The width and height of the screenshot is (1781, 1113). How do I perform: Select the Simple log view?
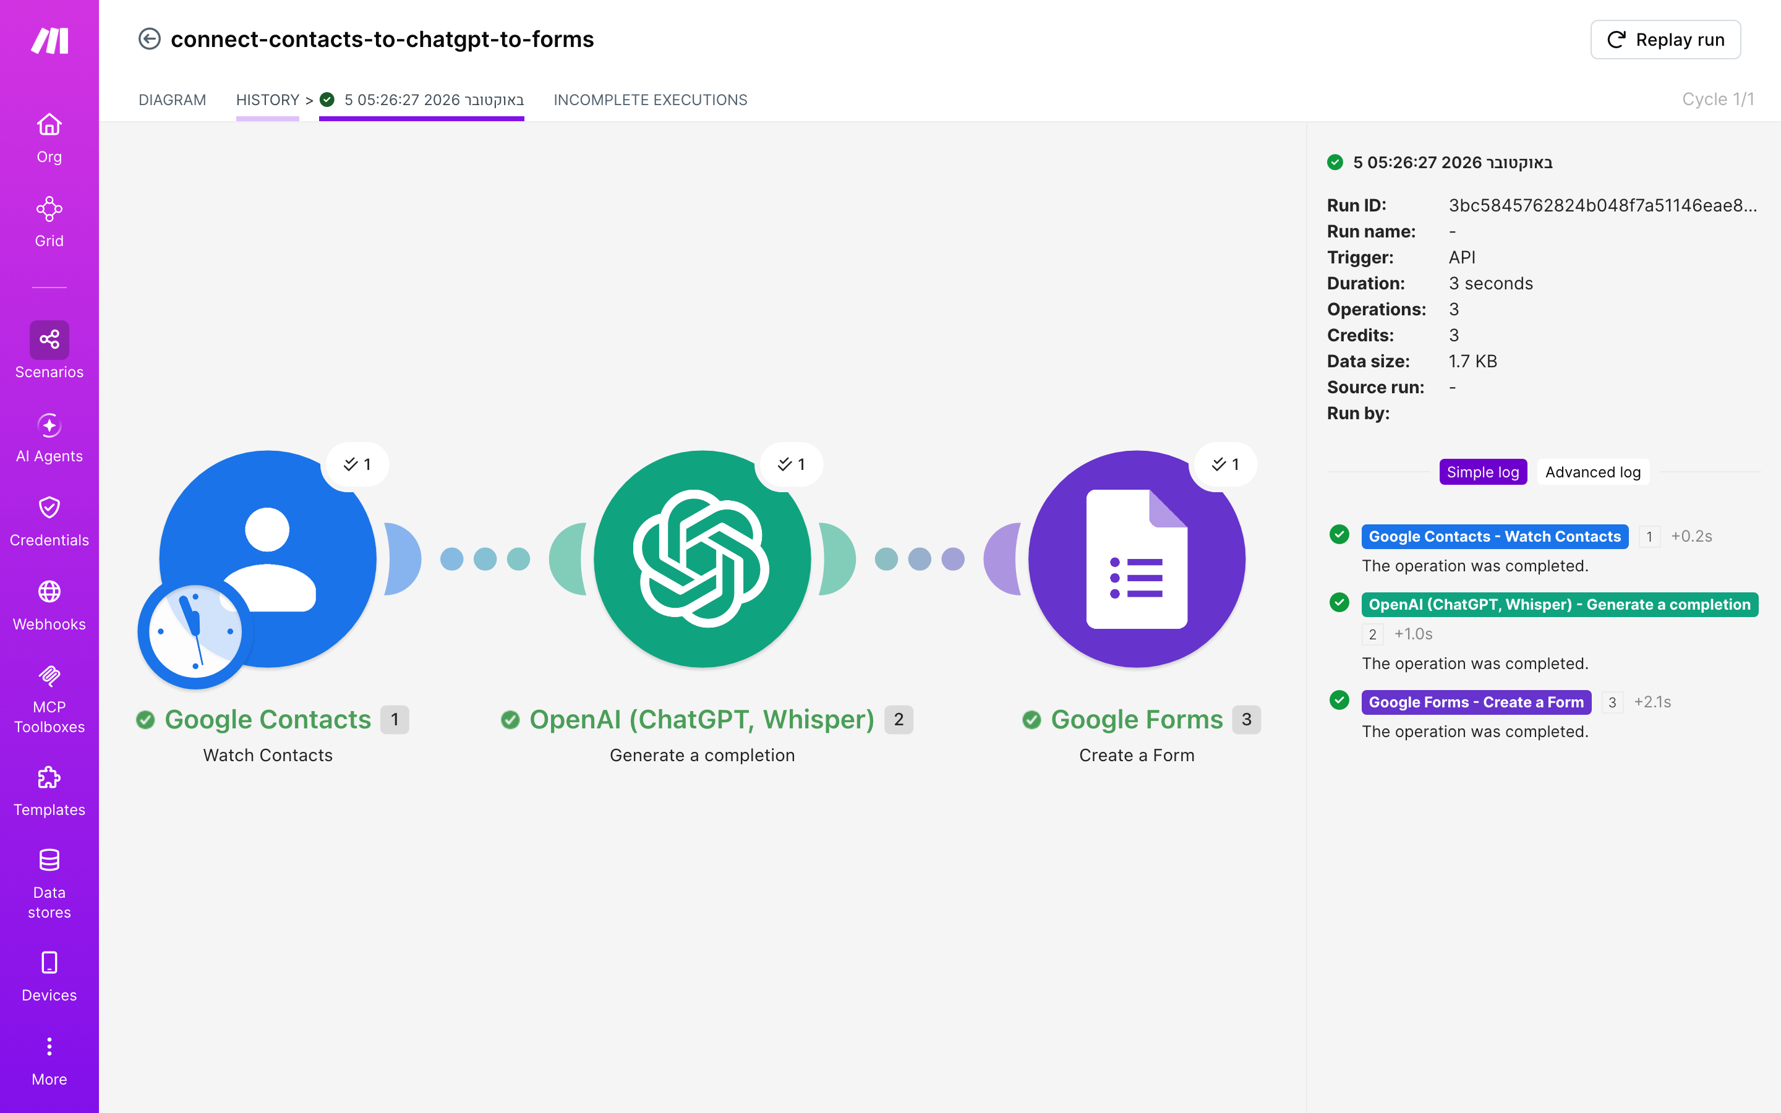tap(1483, 472)
